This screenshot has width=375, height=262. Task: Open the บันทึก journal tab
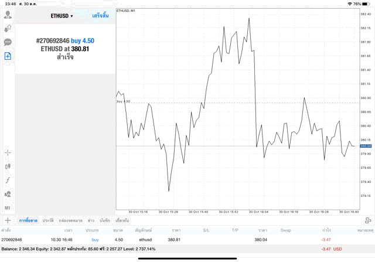coord(105,220)
